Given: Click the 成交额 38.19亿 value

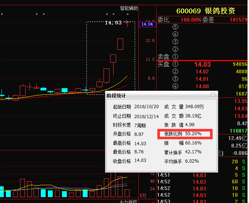Looking at the screenshot, I should [193, 116].
